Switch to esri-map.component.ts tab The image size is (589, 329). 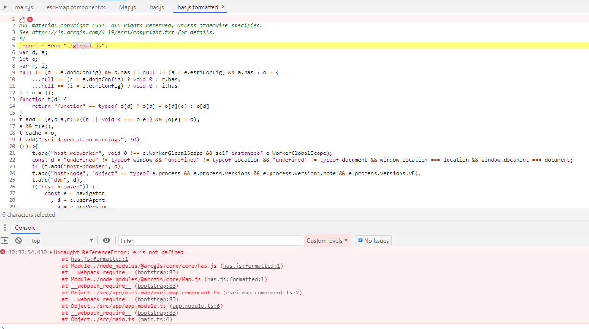76,7
